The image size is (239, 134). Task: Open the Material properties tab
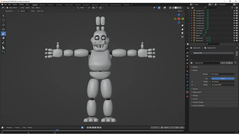point(187,92)
